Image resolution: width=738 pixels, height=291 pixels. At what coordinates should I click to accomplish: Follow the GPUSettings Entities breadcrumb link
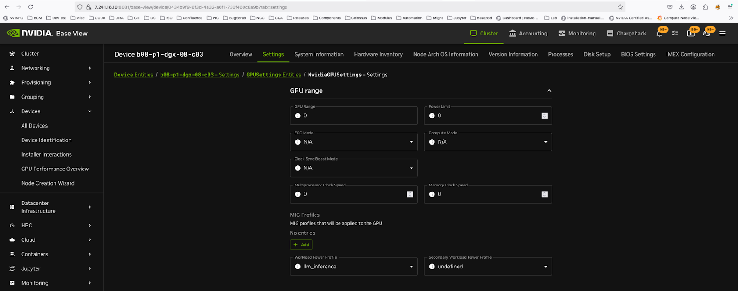274,75
